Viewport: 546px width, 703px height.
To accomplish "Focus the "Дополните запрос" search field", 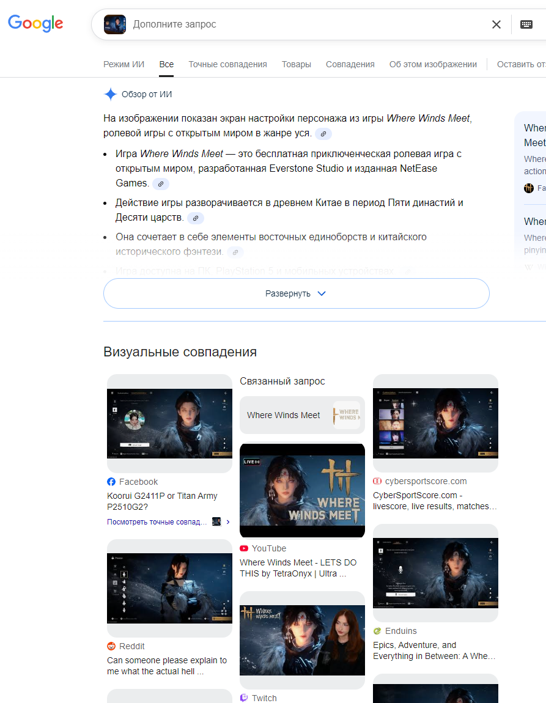I will tap(305, 24).
